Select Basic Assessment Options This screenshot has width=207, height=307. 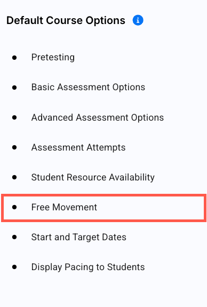[x=88, y=87]
